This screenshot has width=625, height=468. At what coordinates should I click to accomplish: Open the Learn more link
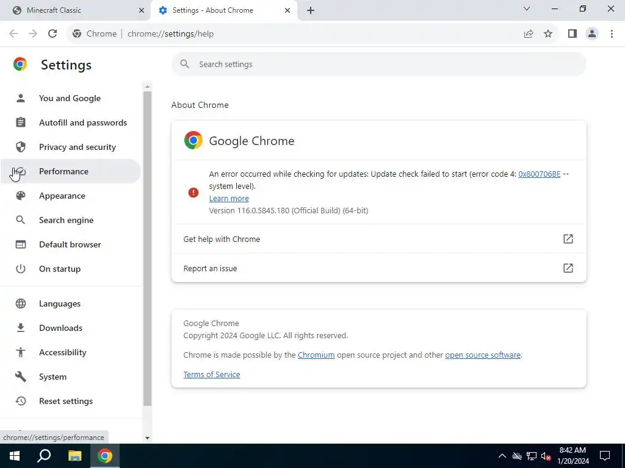229,198
